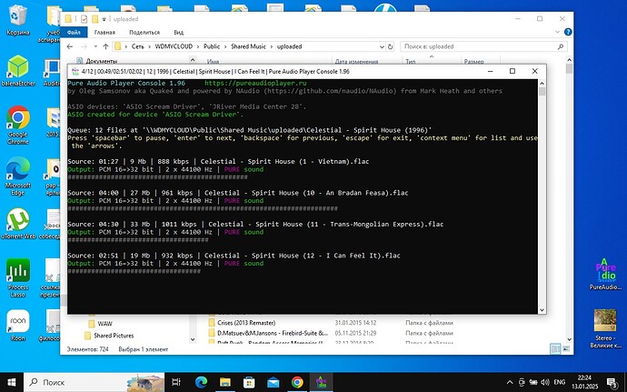Screen dimensions: 627x392
Task: Open Task View on the taskbar
Action: [x=176, y=382]
